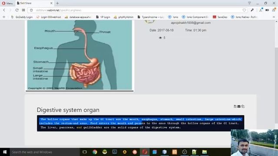Reload the current page

coord(17,10)
